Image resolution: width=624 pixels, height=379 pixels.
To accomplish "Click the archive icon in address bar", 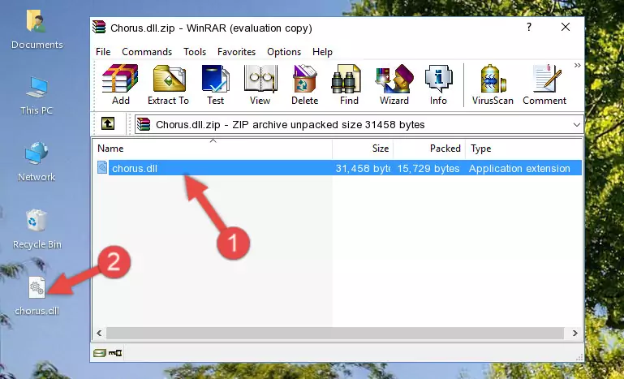I will [144, 125].
